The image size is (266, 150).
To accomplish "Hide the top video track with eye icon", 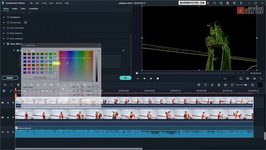I will tap(13, 102).
